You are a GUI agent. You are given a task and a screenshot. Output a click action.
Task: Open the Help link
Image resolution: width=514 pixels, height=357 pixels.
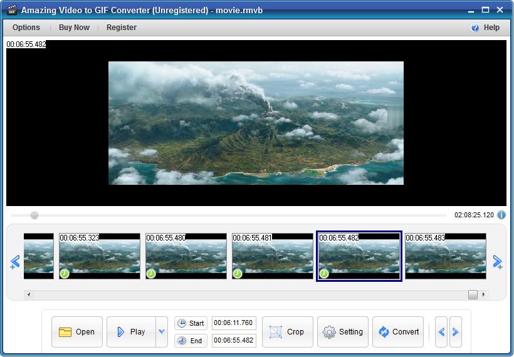486,28
